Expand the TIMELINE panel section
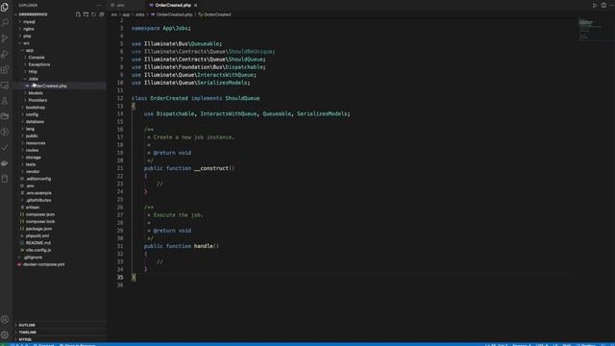Viewport: 615px width, 346px height. (x=27, y=332)
